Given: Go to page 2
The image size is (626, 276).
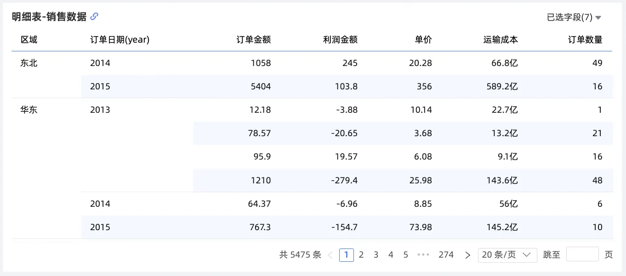Looking at the screenshot, I should (x=361, y=255).
